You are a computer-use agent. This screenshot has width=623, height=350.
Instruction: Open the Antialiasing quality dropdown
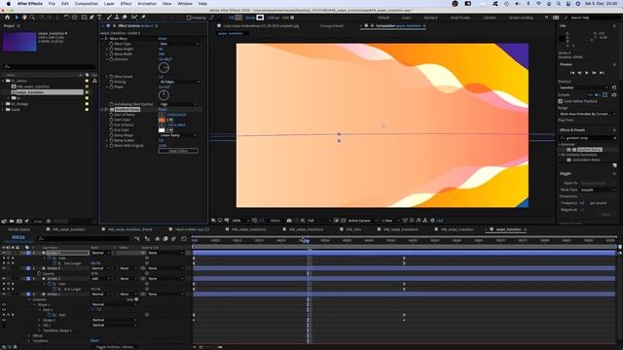(x=178, y=104)
